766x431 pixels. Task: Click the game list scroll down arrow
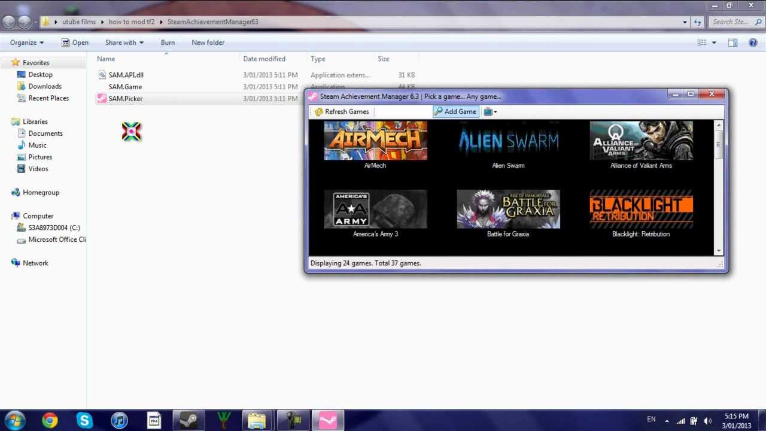719,251
